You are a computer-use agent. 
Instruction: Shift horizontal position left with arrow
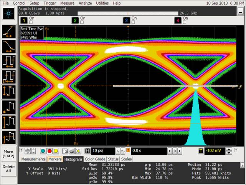(x=170, y=151)
